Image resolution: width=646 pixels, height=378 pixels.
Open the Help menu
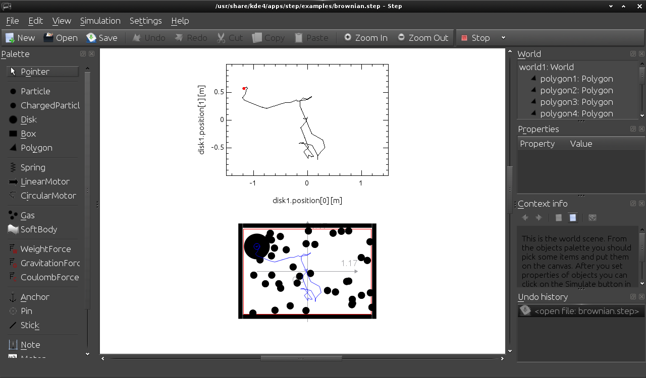click(180, 21)
